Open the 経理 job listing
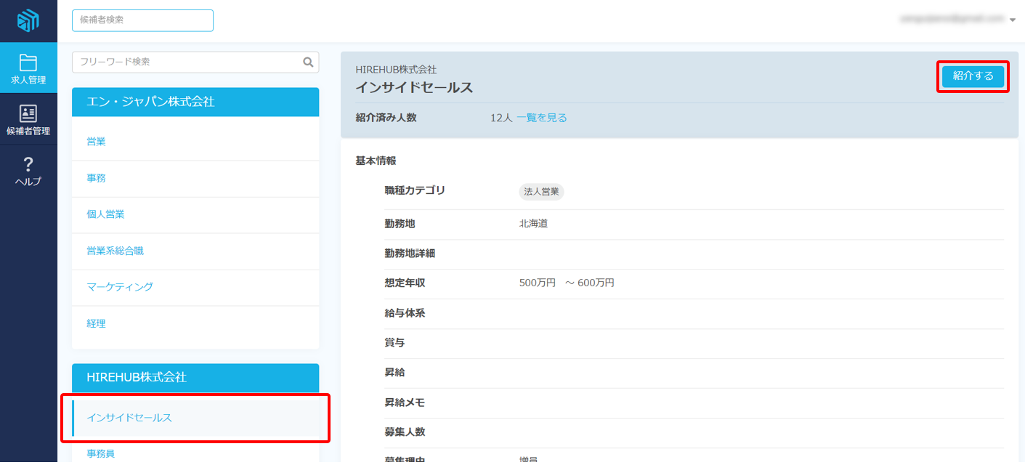This screenshot has height=465, width=1025. pyautogui.click(x=96, y=323)
